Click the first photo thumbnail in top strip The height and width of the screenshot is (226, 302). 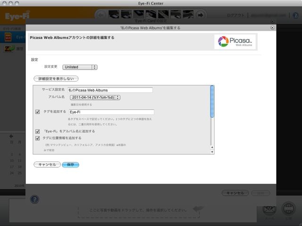click(x=114, y=15)
